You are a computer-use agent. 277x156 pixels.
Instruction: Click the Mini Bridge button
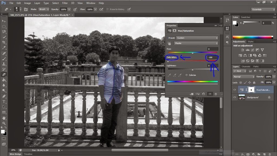(x=15, y=154)
